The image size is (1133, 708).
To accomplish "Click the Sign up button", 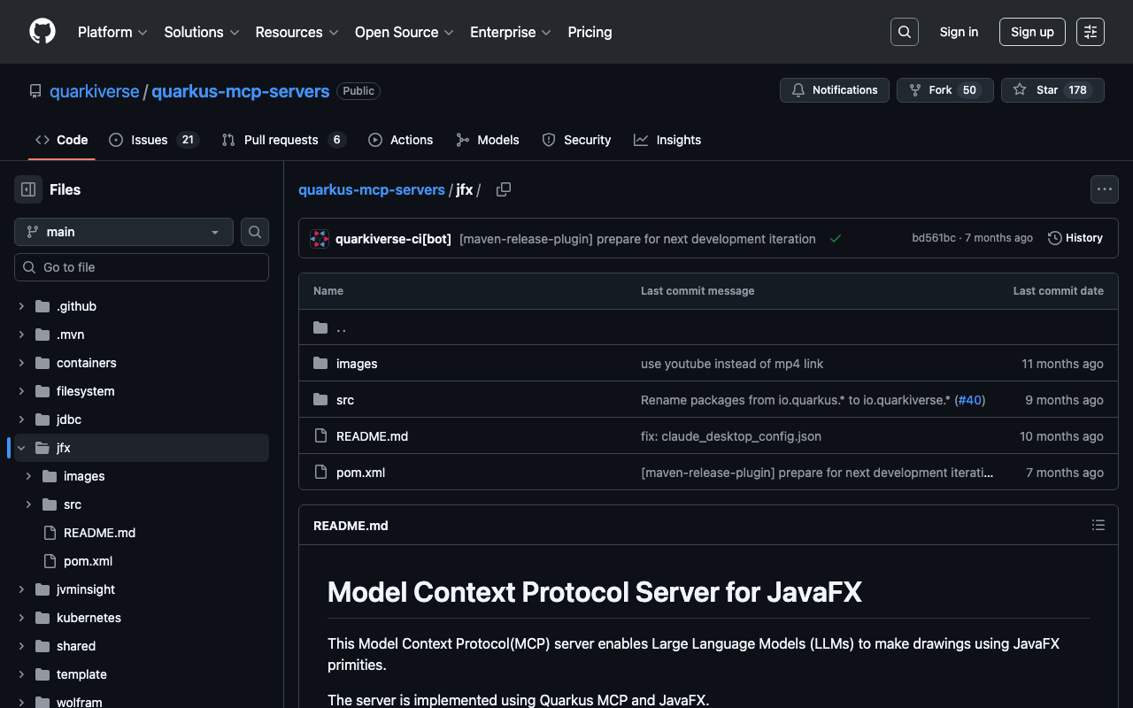I will (1031, 32).
